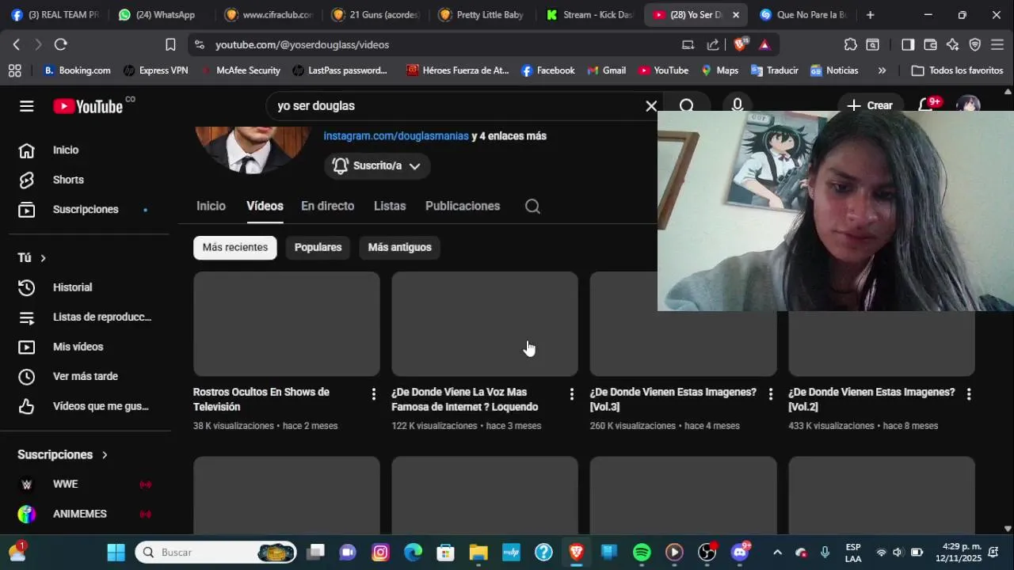Image resolution: width=1014 pixels, height=570 pixels.
Task: Expand the Suscripciones heading chevron
Action: click(x=104, y=454)
